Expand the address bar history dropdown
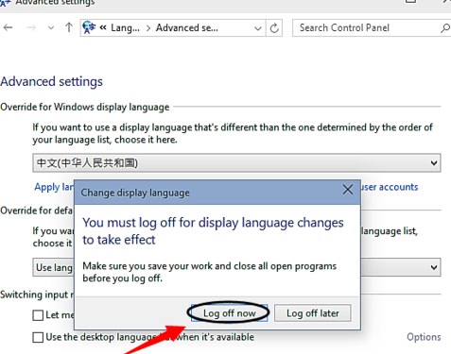 coord(258,28)
